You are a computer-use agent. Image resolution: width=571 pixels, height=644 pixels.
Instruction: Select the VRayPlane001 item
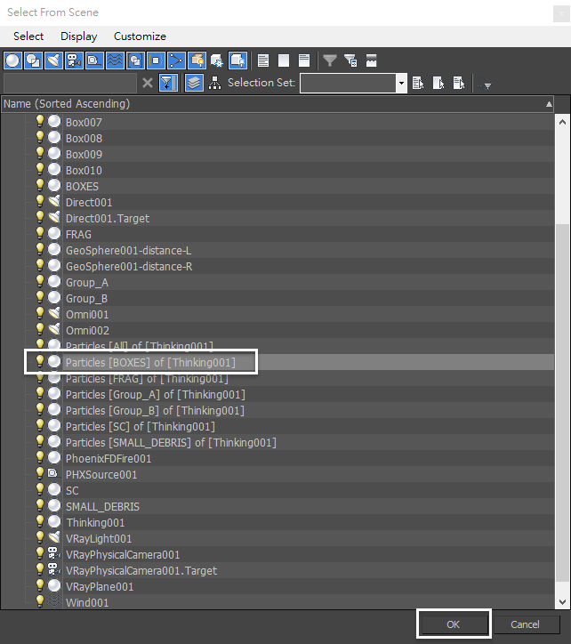pyautogui.click(x=100, y=586)
